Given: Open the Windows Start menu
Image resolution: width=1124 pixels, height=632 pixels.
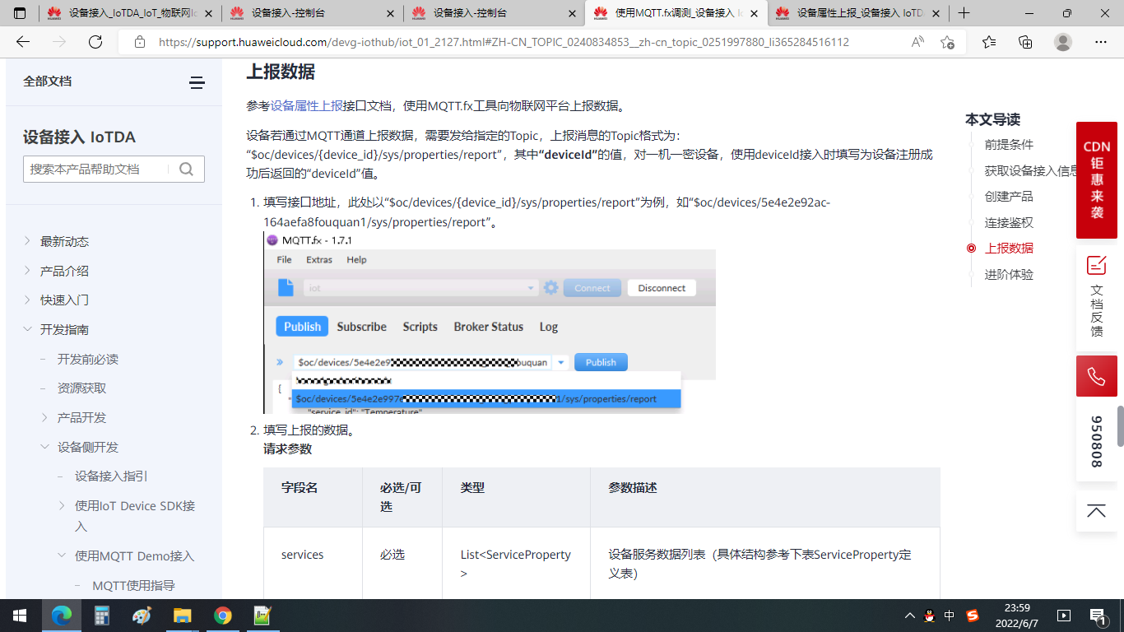Looking at the screenshot, I should coord(20,616).
